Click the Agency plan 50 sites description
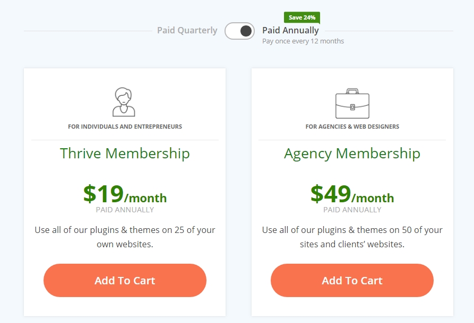Image resolution: width=474 pixels, height=323 pixels. coord(352,237)
